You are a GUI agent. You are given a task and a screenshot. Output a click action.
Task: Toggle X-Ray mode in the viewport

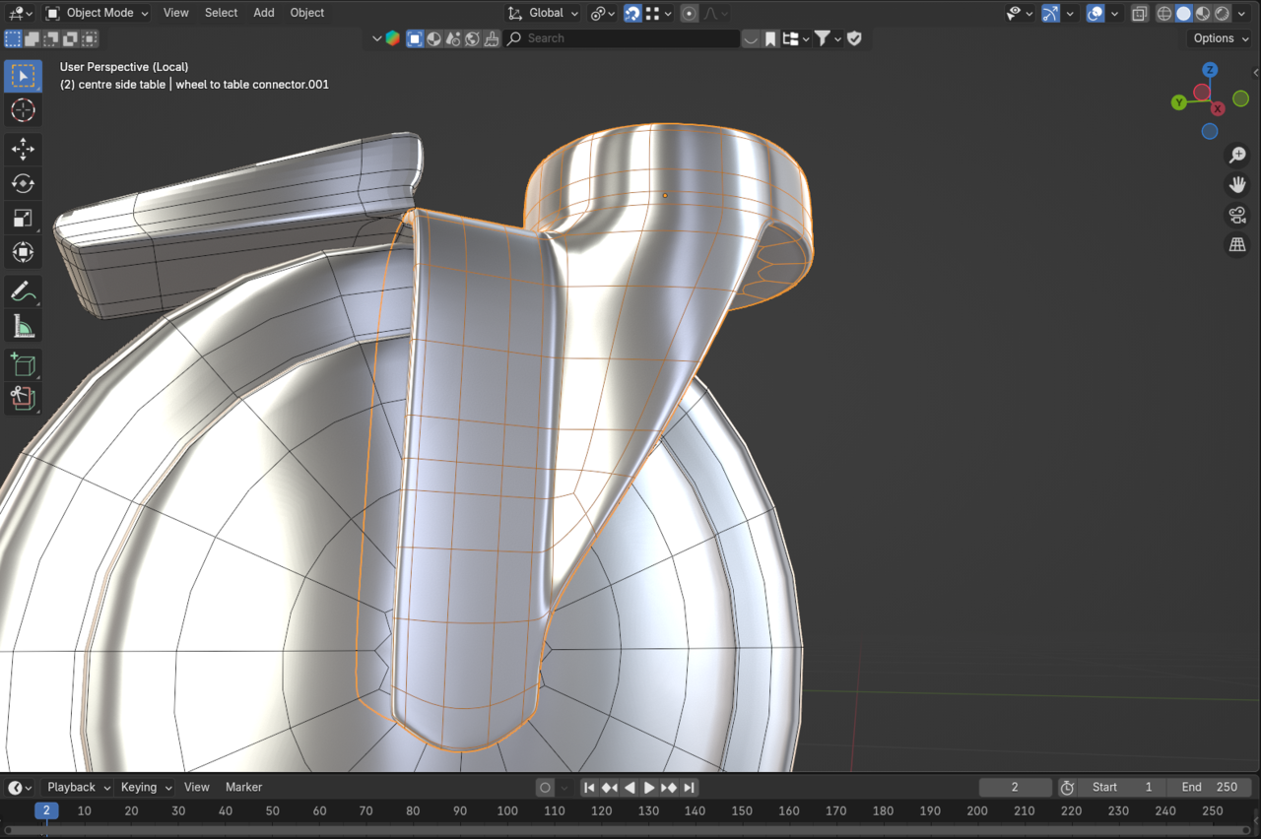click(x=1140, y=13)
